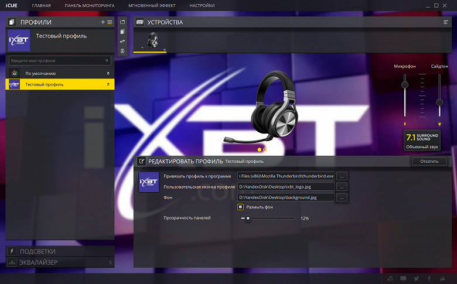Screen dimensions: 457x284
Task: Click the 12% transparency value
Action: (305, 218)
